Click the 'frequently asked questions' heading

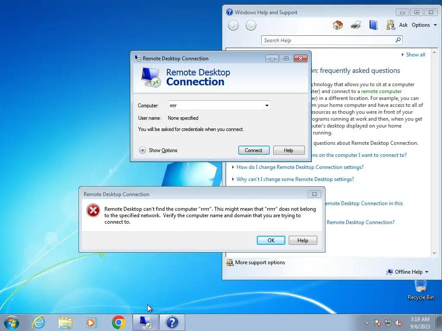pos(360,70)
